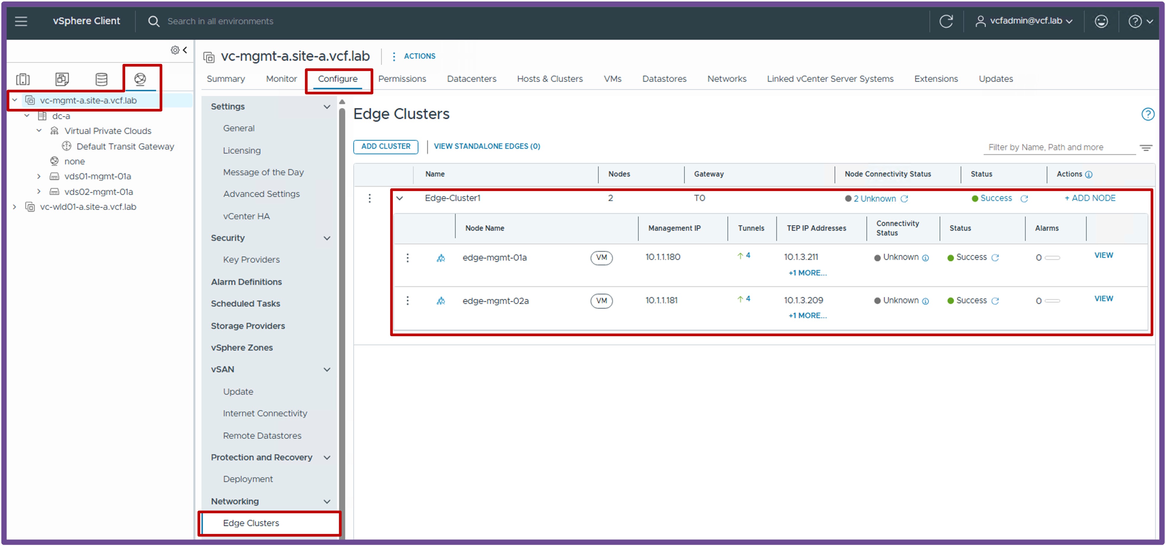Collapse the Virtual Private Clouds node
The width and height of the screenshot is (1165, 546).
39,131
